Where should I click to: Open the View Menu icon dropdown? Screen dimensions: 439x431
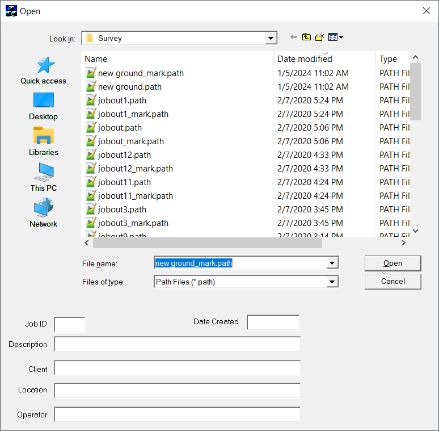[336, 37]
